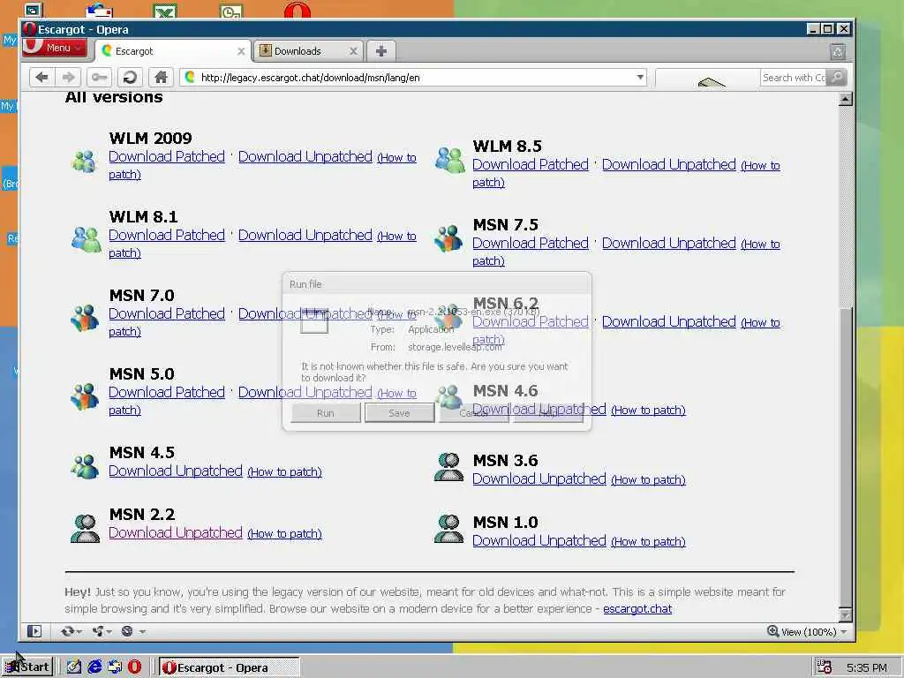Download Unpatched MSN 7.5
The height and width of the screenshot is (678, 904).
pos(669,244)
